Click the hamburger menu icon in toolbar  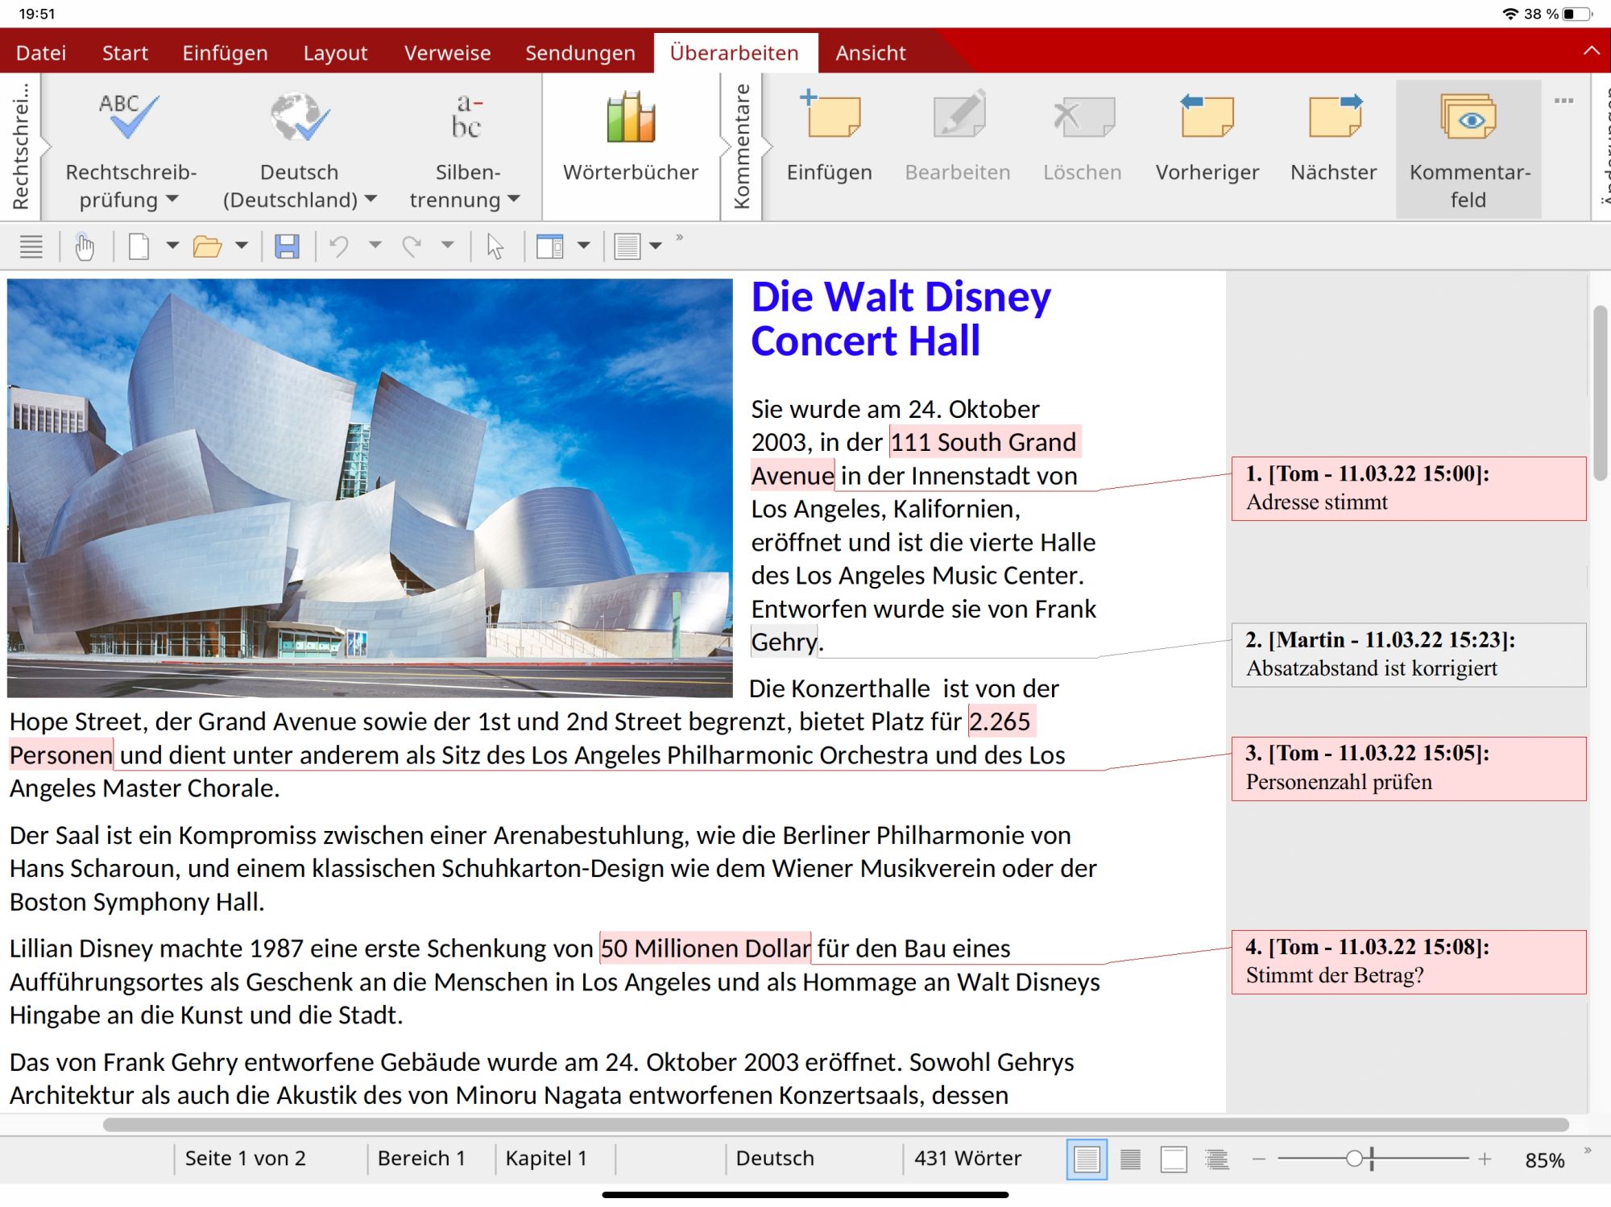(x=31, y=246)
